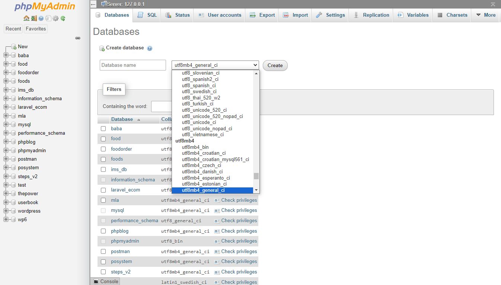Tick the food database checkbox
Screen dimensions: 501x285
coord(103,139)
